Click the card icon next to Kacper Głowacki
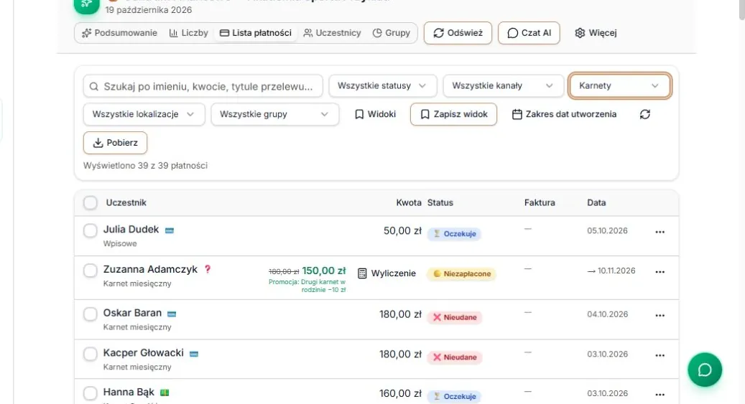The width and height of the screenshot is (745, 404). [194, 354]
